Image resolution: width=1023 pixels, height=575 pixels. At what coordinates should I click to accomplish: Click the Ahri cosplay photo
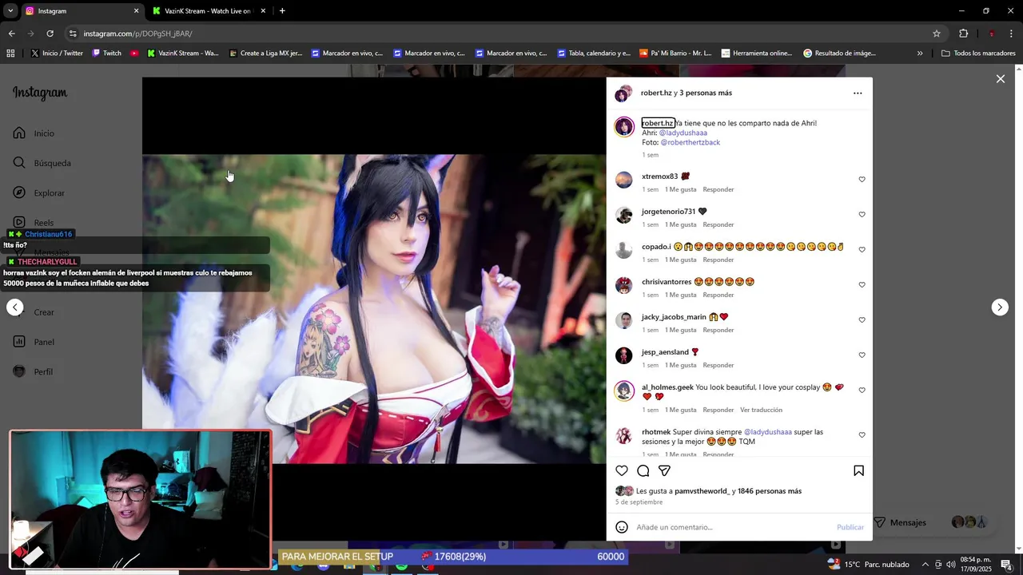pos(374,309)
